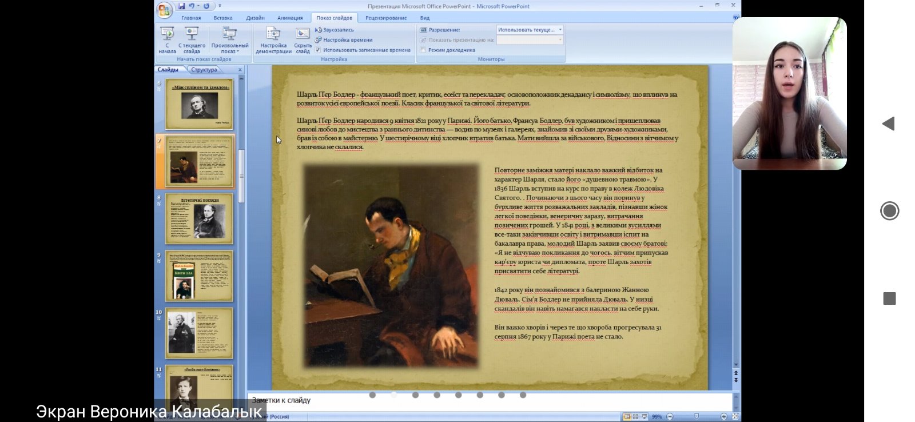Start slide show from beginning (С начала)

pyautogui.click(x=167, y=40)
